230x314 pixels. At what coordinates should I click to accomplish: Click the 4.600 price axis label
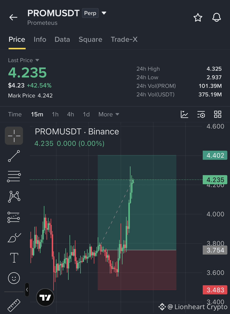215,126
